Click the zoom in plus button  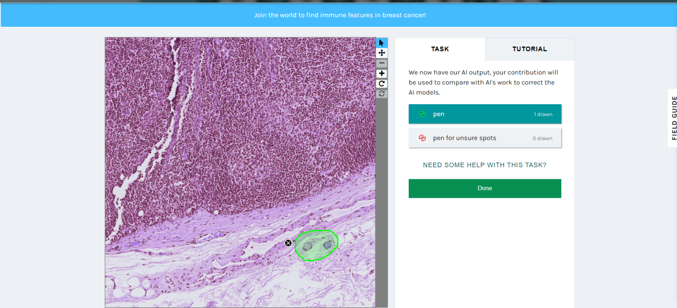[x=381, y=74]
